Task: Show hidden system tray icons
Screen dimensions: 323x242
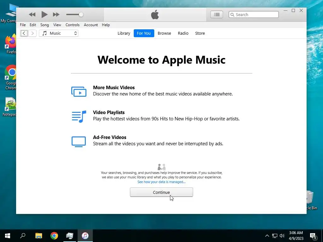Action: click(x=267, y=236)
